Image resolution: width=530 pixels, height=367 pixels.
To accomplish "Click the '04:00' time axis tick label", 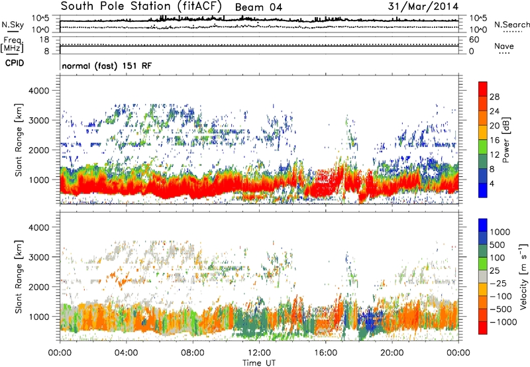I will coord(126,353).
